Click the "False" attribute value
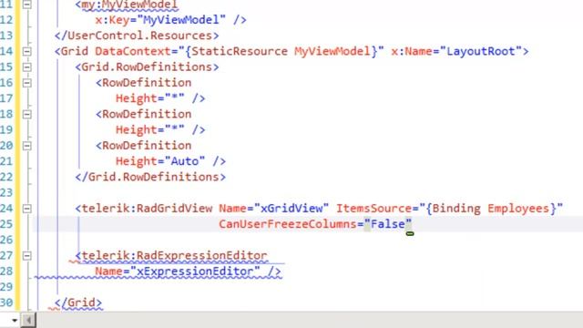Image resolution: width=583 pixels, height=328 pixels. (388, 224)
